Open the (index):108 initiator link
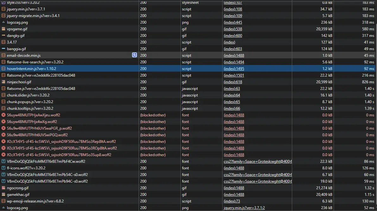This screenshot has height=211, width=377. pyautogui.click(x=233, y=9)
